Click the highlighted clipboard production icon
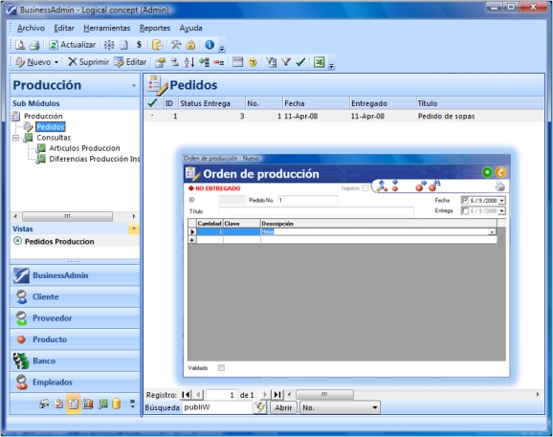 [74, 404]
